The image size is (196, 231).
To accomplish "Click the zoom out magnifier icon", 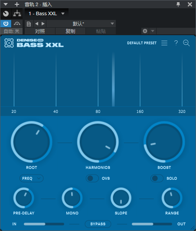I will [x=186, y=43].
